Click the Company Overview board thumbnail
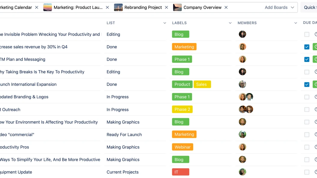 click(x=178, y=7)
